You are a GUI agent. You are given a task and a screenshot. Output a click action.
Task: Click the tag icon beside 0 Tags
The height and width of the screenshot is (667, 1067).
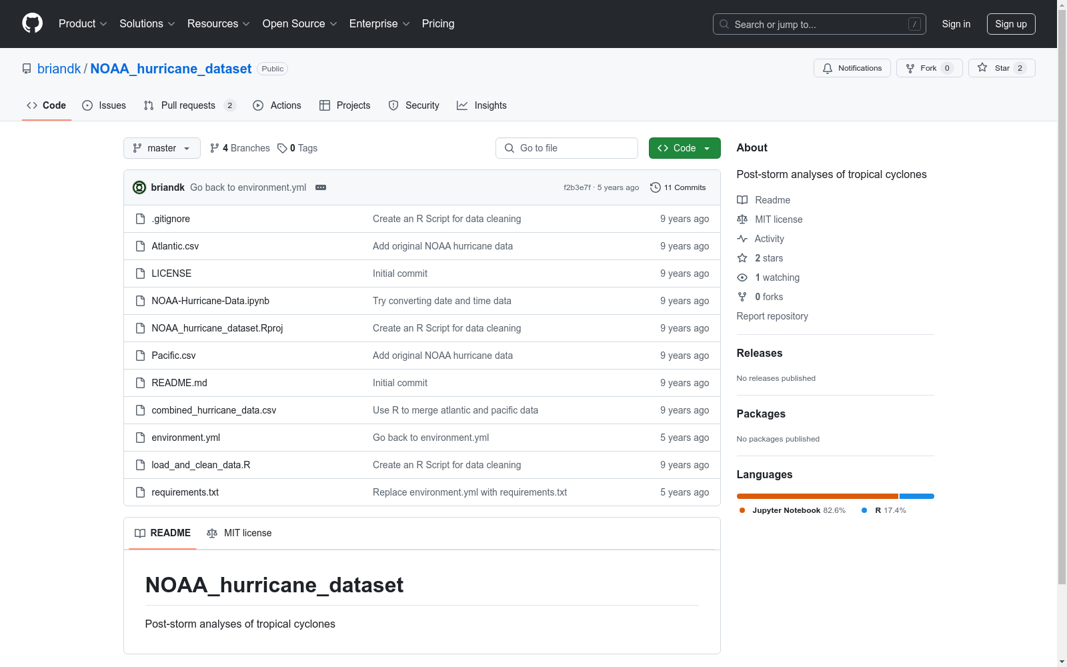pyautogui.click(x=282, y=148)
